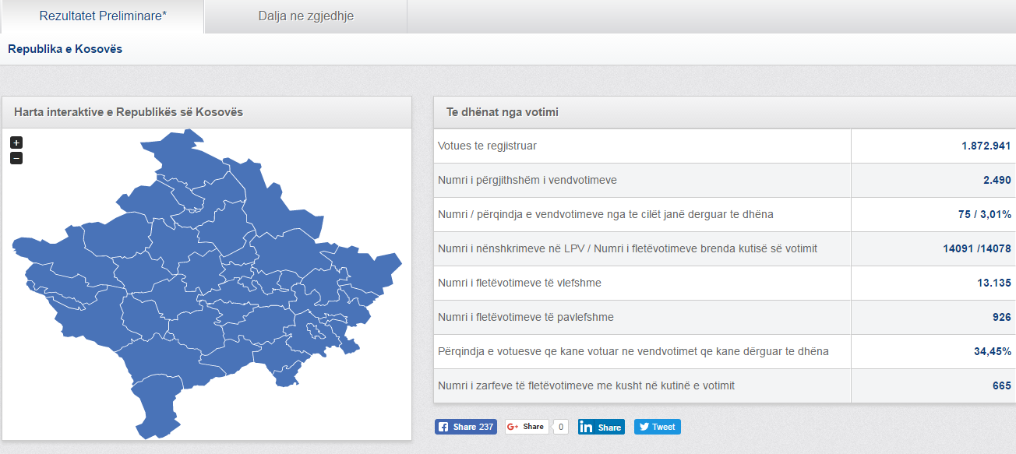
Task: Click the Votues te regjistruar row
Action: [x=725, y=146]
